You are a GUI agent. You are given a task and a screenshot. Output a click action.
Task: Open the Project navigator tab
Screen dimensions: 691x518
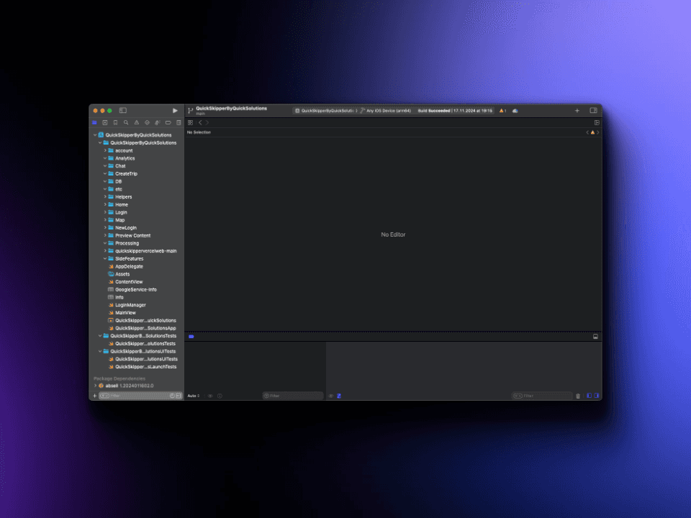click(x=94, y=123)
